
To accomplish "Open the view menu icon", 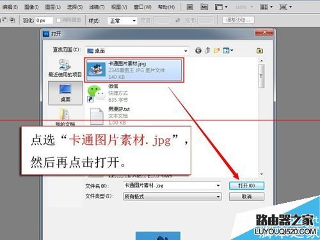I will coord(228,51).
